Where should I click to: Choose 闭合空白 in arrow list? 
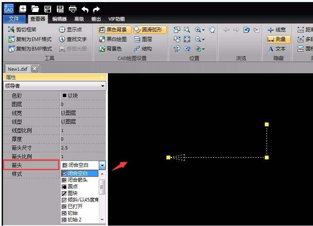(80, 173)
